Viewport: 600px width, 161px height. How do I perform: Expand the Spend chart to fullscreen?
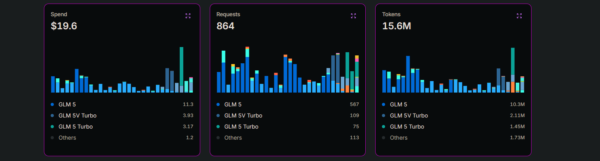tap(188, 16)
